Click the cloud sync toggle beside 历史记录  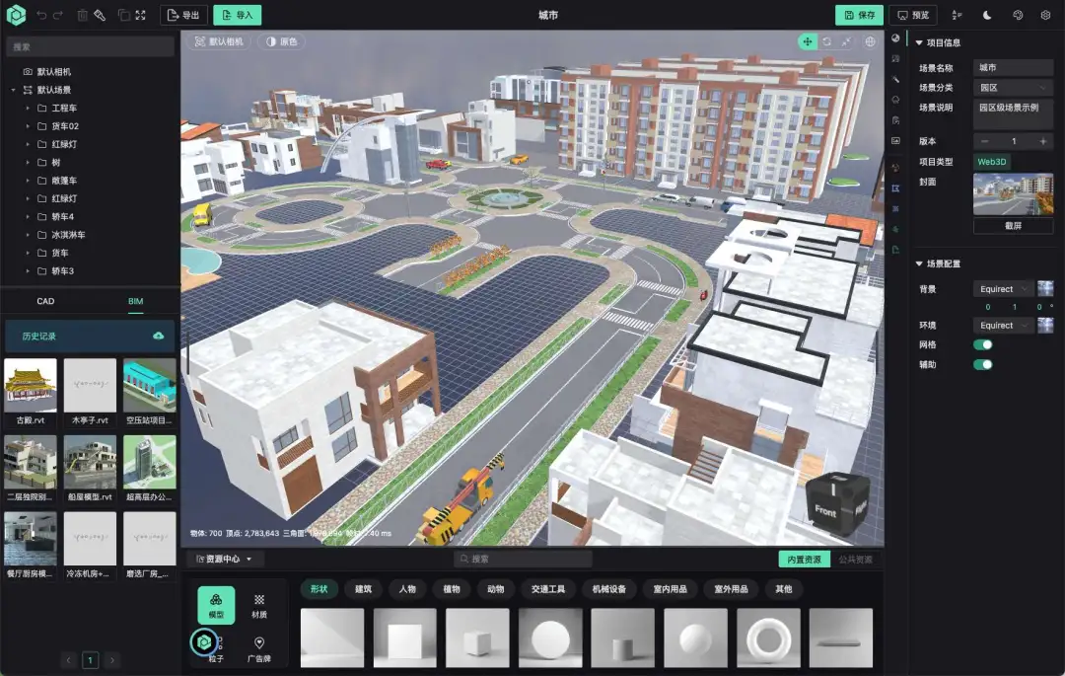[x=158, y=336]
